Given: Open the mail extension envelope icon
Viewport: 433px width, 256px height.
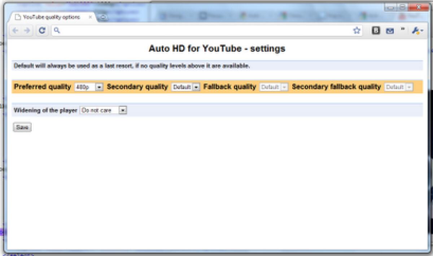Looking at the screenshot, I should 390,31.
